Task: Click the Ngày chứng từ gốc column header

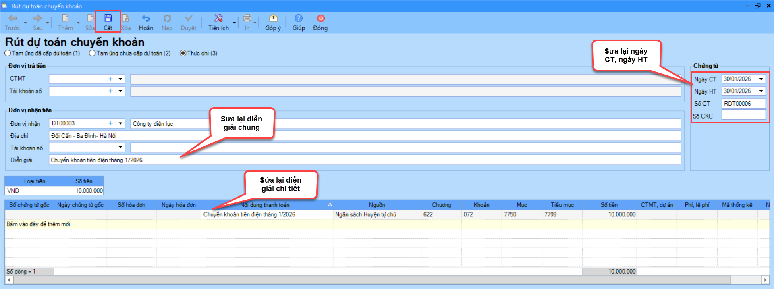Action: tap(81, 205)
